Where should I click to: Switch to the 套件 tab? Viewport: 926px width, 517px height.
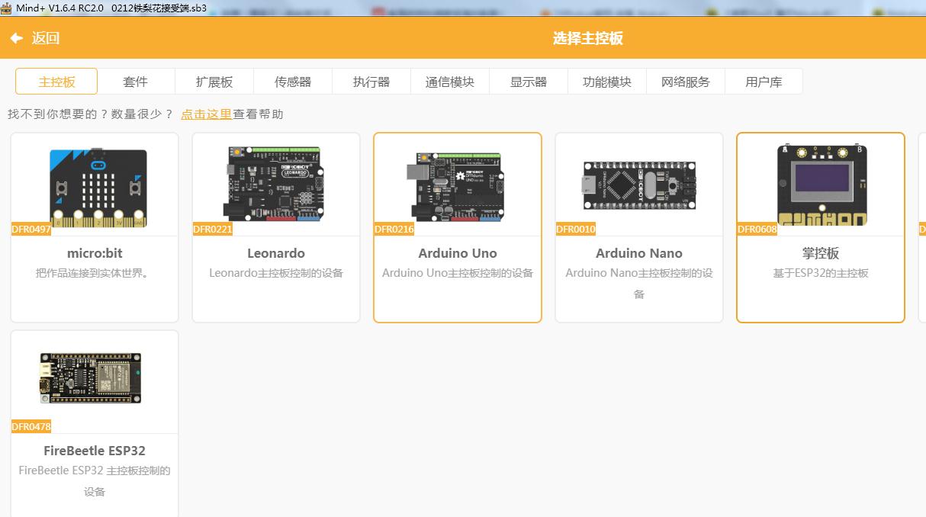click(x=136, y=82)
